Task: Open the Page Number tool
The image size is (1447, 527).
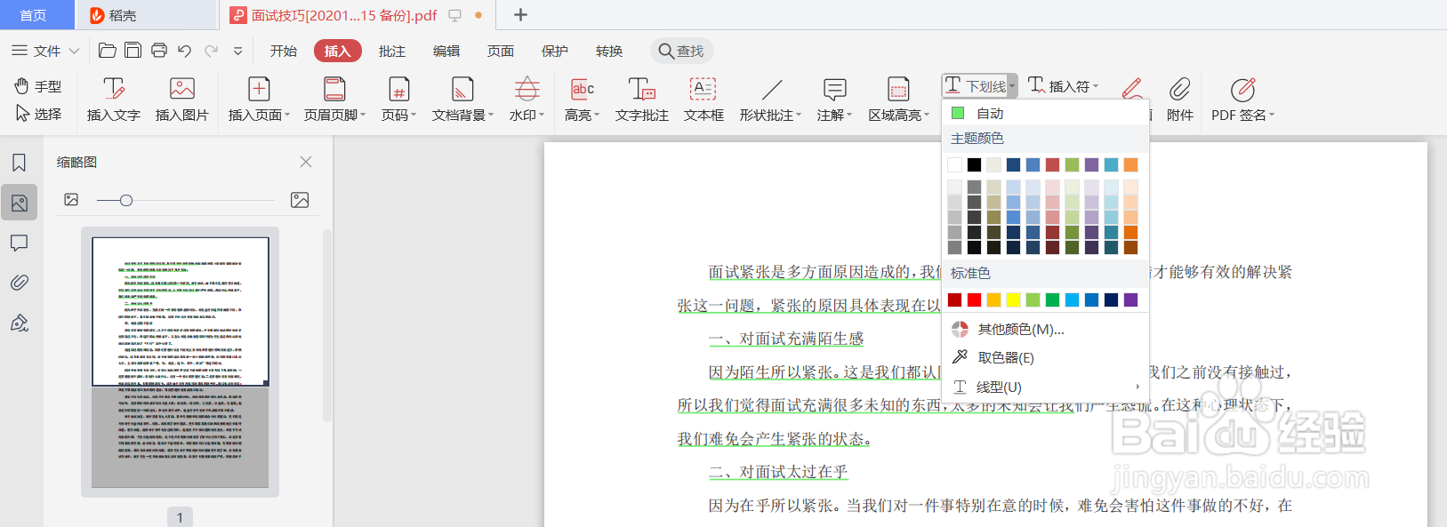Action: pyautogui.click(x=398, y=99)
